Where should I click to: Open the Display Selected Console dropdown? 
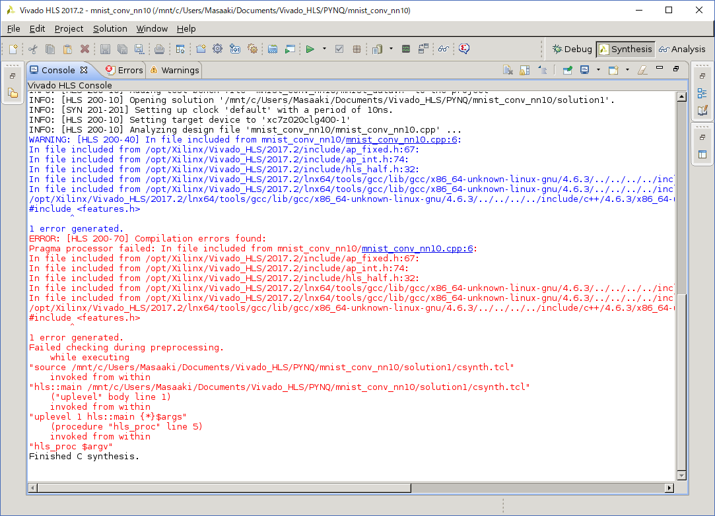[x=598, y=69]
